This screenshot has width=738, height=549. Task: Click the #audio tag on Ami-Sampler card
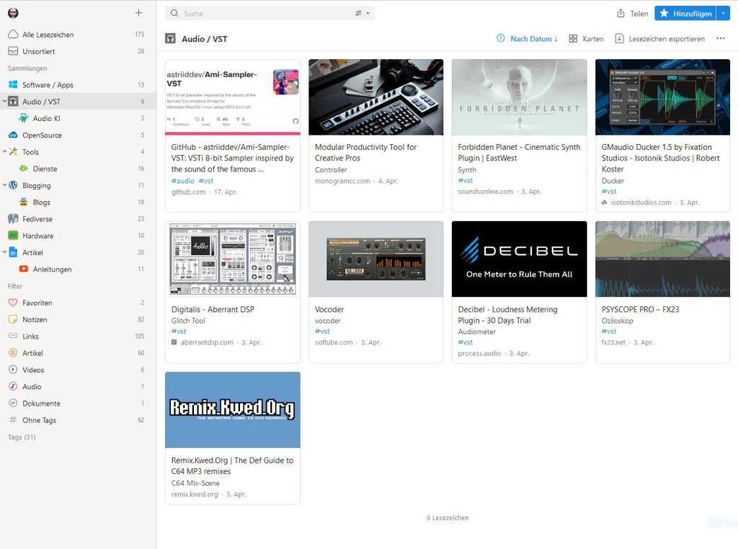pyautogui.click(x=182, y=181)
